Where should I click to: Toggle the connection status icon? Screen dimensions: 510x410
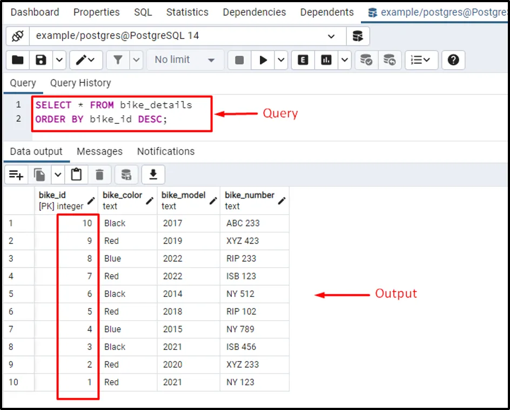17,36
